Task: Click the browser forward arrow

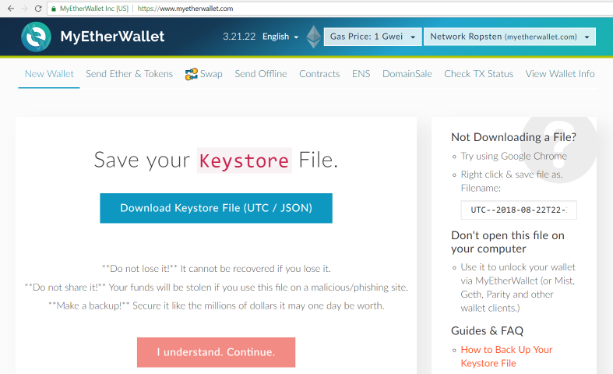Action: [x=24, y=9]
